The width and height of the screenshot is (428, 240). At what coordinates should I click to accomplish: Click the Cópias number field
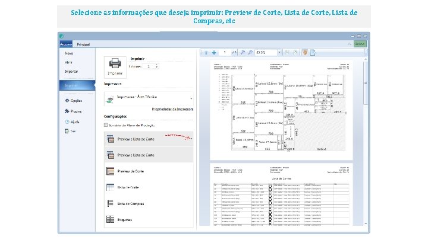coord(149,66)
